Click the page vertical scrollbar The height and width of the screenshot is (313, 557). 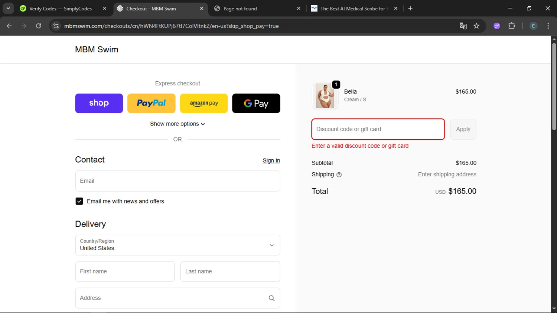point(554,87)
